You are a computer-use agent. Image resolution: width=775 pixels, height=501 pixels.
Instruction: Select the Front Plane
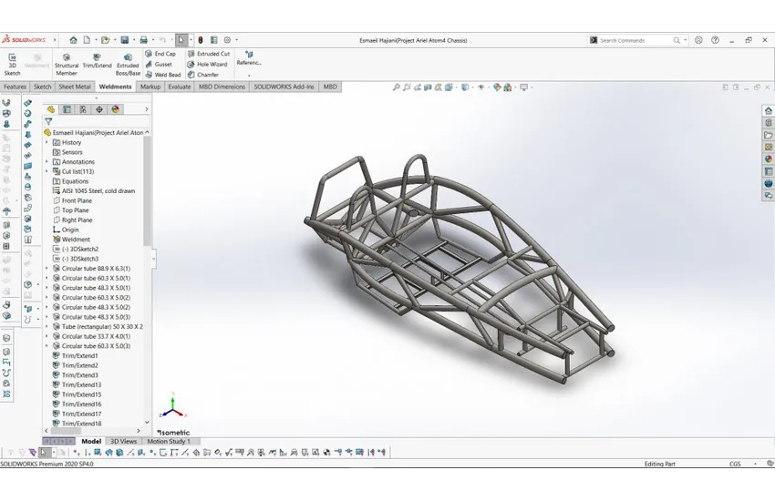pyautogui.click(x=72, y=200)
